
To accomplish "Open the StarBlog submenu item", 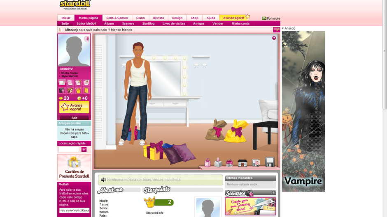I will (148, 24).
